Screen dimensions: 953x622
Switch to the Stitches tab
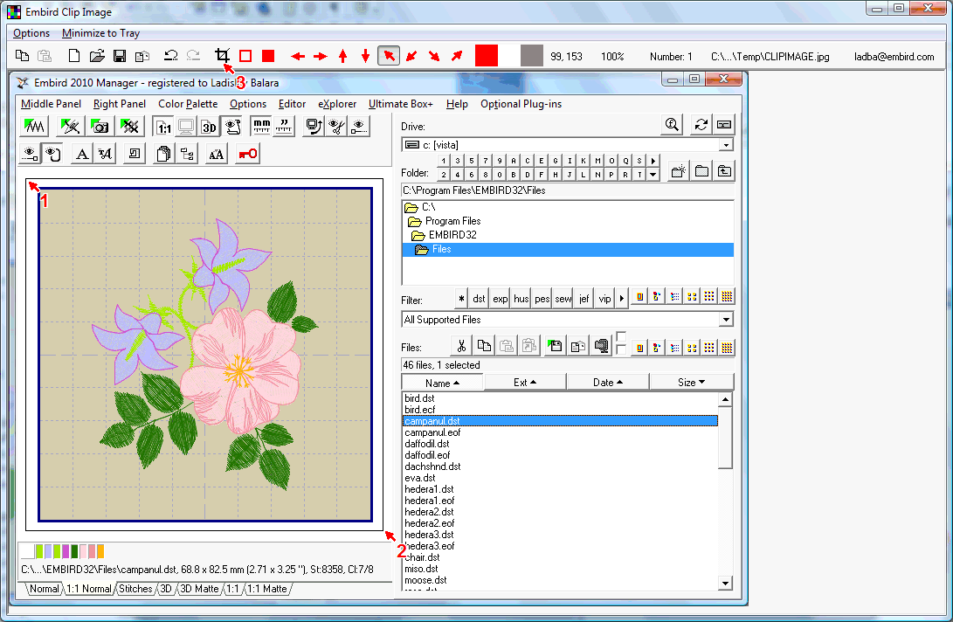135,589
